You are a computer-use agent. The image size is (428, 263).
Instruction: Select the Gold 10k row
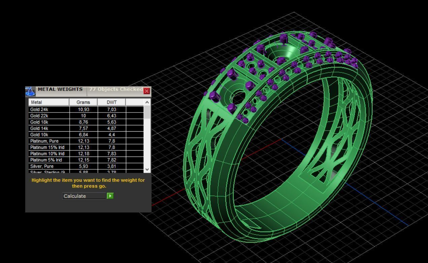point(86,135)
